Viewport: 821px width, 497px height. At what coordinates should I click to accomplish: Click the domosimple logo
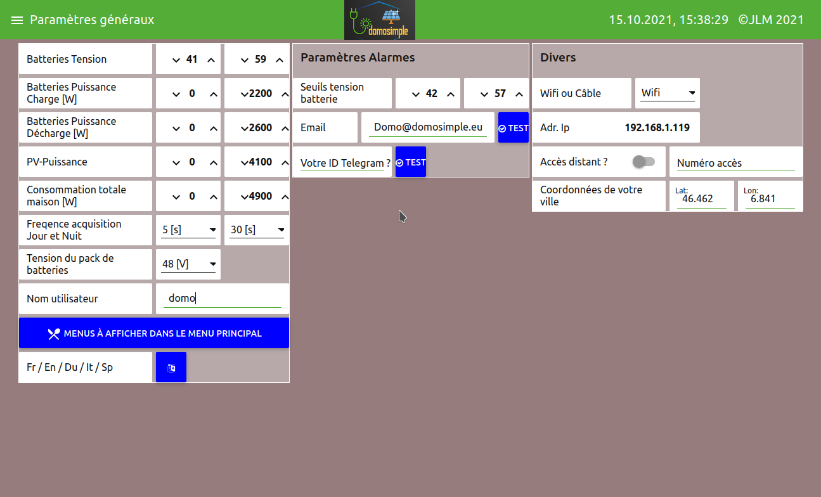point(379,20)
